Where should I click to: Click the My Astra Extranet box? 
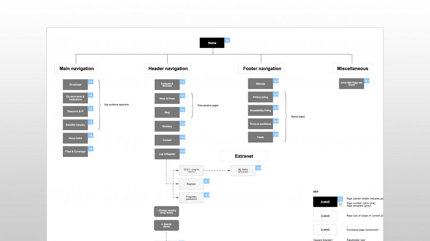[x=243, y=171]
